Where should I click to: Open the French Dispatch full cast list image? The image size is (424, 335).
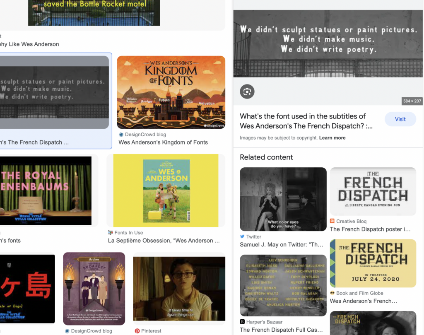click(283, 285)
